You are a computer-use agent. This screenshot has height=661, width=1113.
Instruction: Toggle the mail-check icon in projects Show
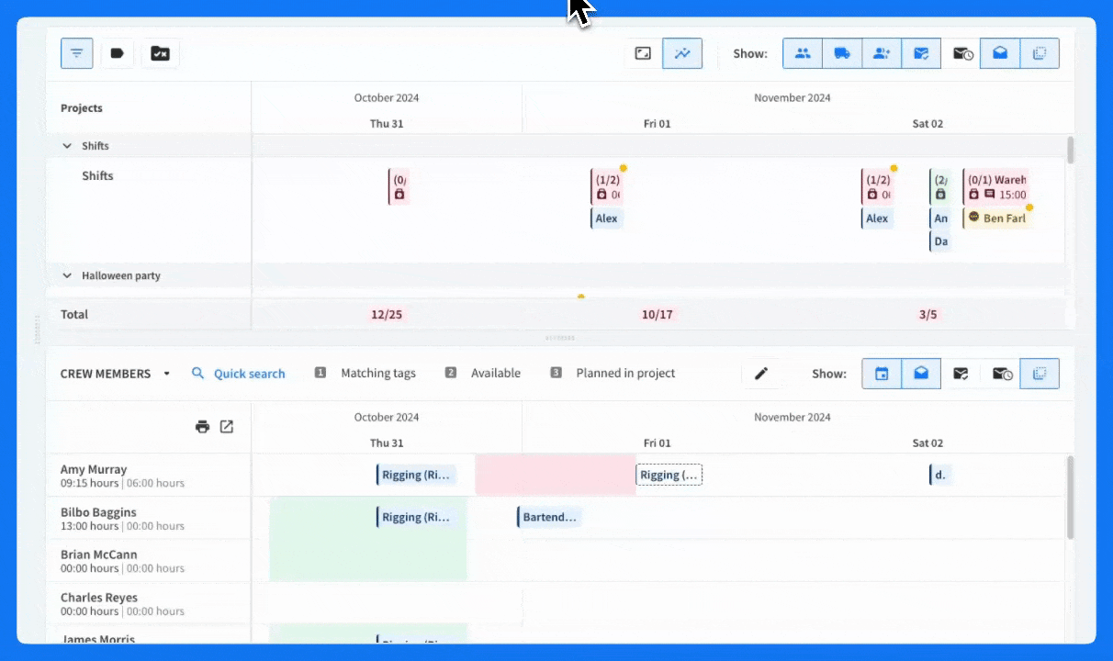click(x=921, y=53)
